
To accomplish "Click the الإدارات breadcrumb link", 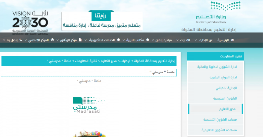I will pos(125,61).
